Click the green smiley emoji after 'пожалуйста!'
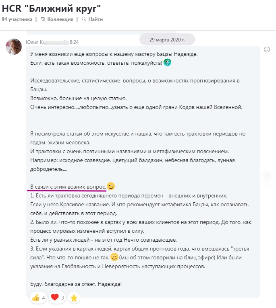This screenshot has height=308, width=276. click(167, 62)
